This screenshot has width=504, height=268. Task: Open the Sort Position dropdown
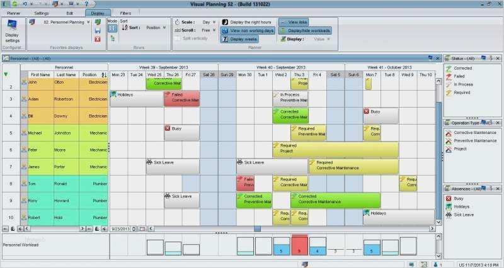[164, 28]
